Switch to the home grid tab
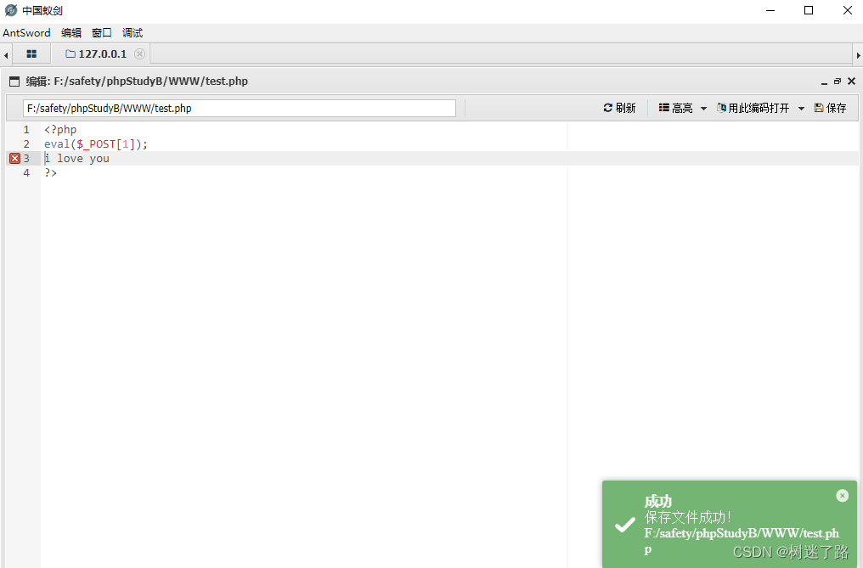 (31, 54)
